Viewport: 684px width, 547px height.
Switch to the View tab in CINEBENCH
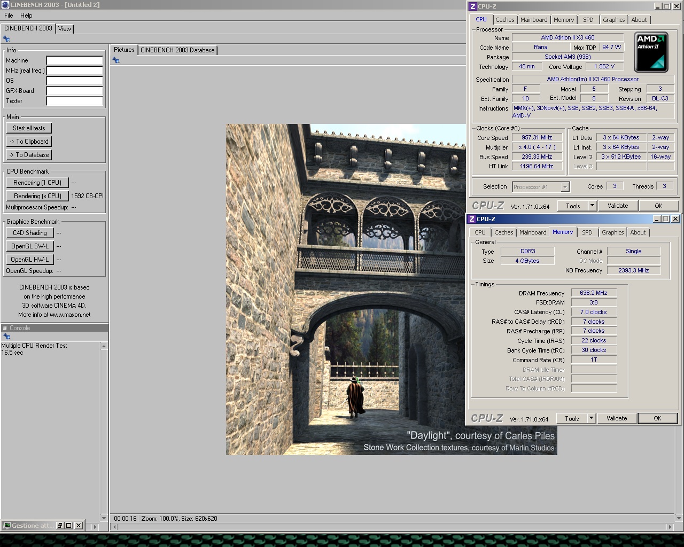click(65, 29)
